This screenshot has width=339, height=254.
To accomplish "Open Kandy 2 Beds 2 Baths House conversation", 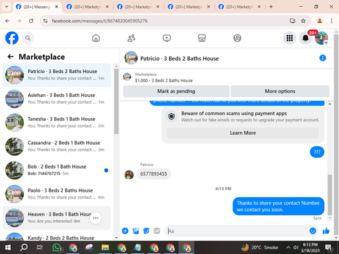I will (x=57, y=236).
